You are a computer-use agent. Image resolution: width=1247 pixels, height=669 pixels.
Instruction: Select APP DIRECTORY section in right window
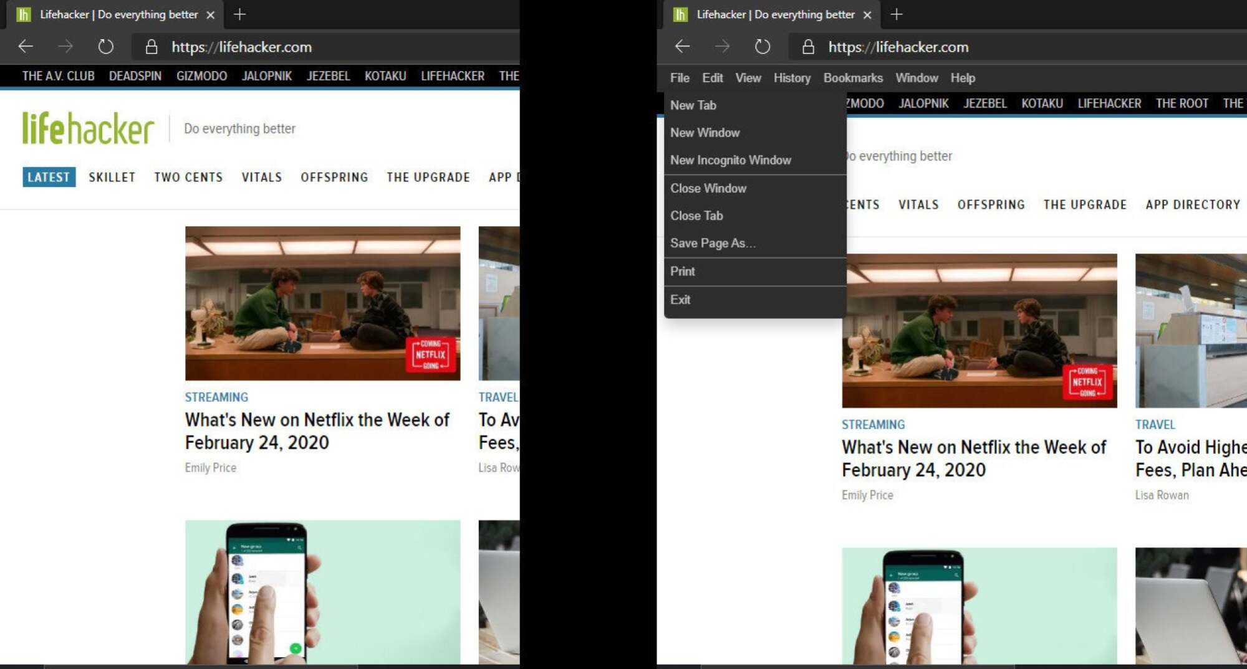(x=1193, y=204)
